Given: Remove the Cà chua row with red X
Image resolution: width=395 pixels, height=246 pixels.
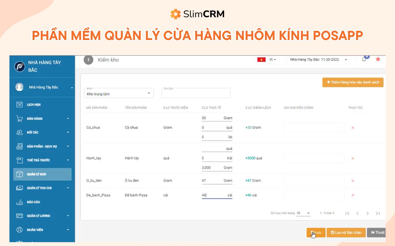Looking at the screenshot, I should pos(353,128).
